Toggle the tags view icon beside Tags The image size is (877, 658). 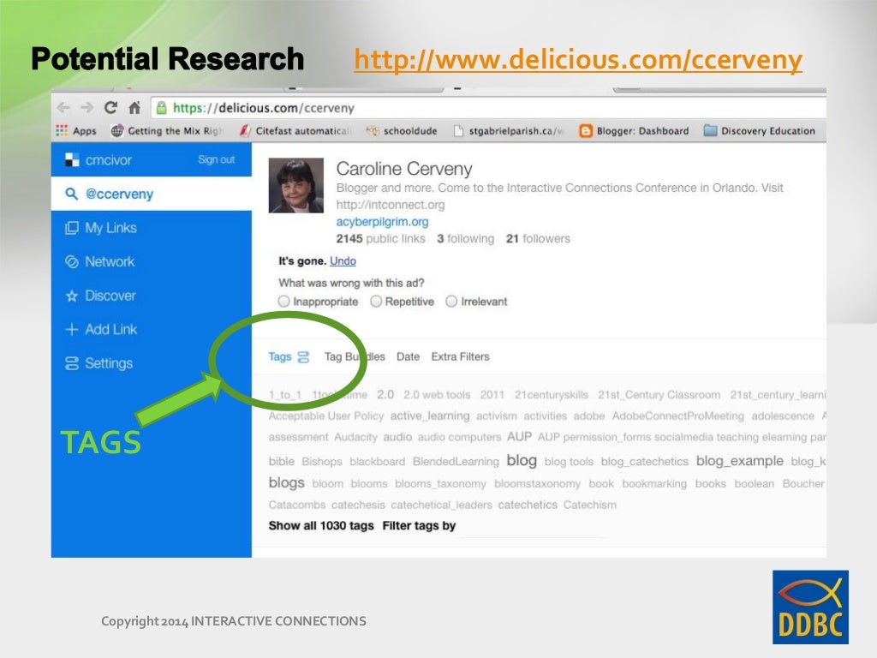[303, 357]
